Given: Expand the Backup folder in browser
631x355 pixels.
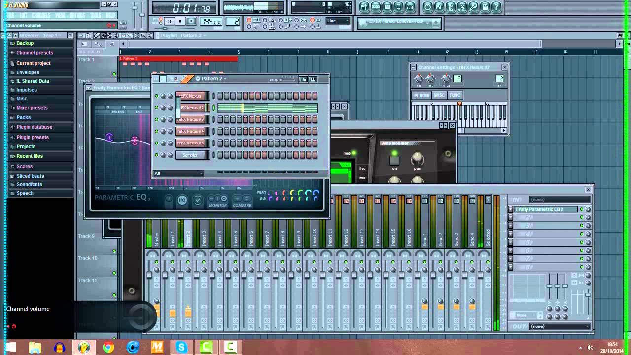Looking at the screenshot, I should [x=25, y=43].
